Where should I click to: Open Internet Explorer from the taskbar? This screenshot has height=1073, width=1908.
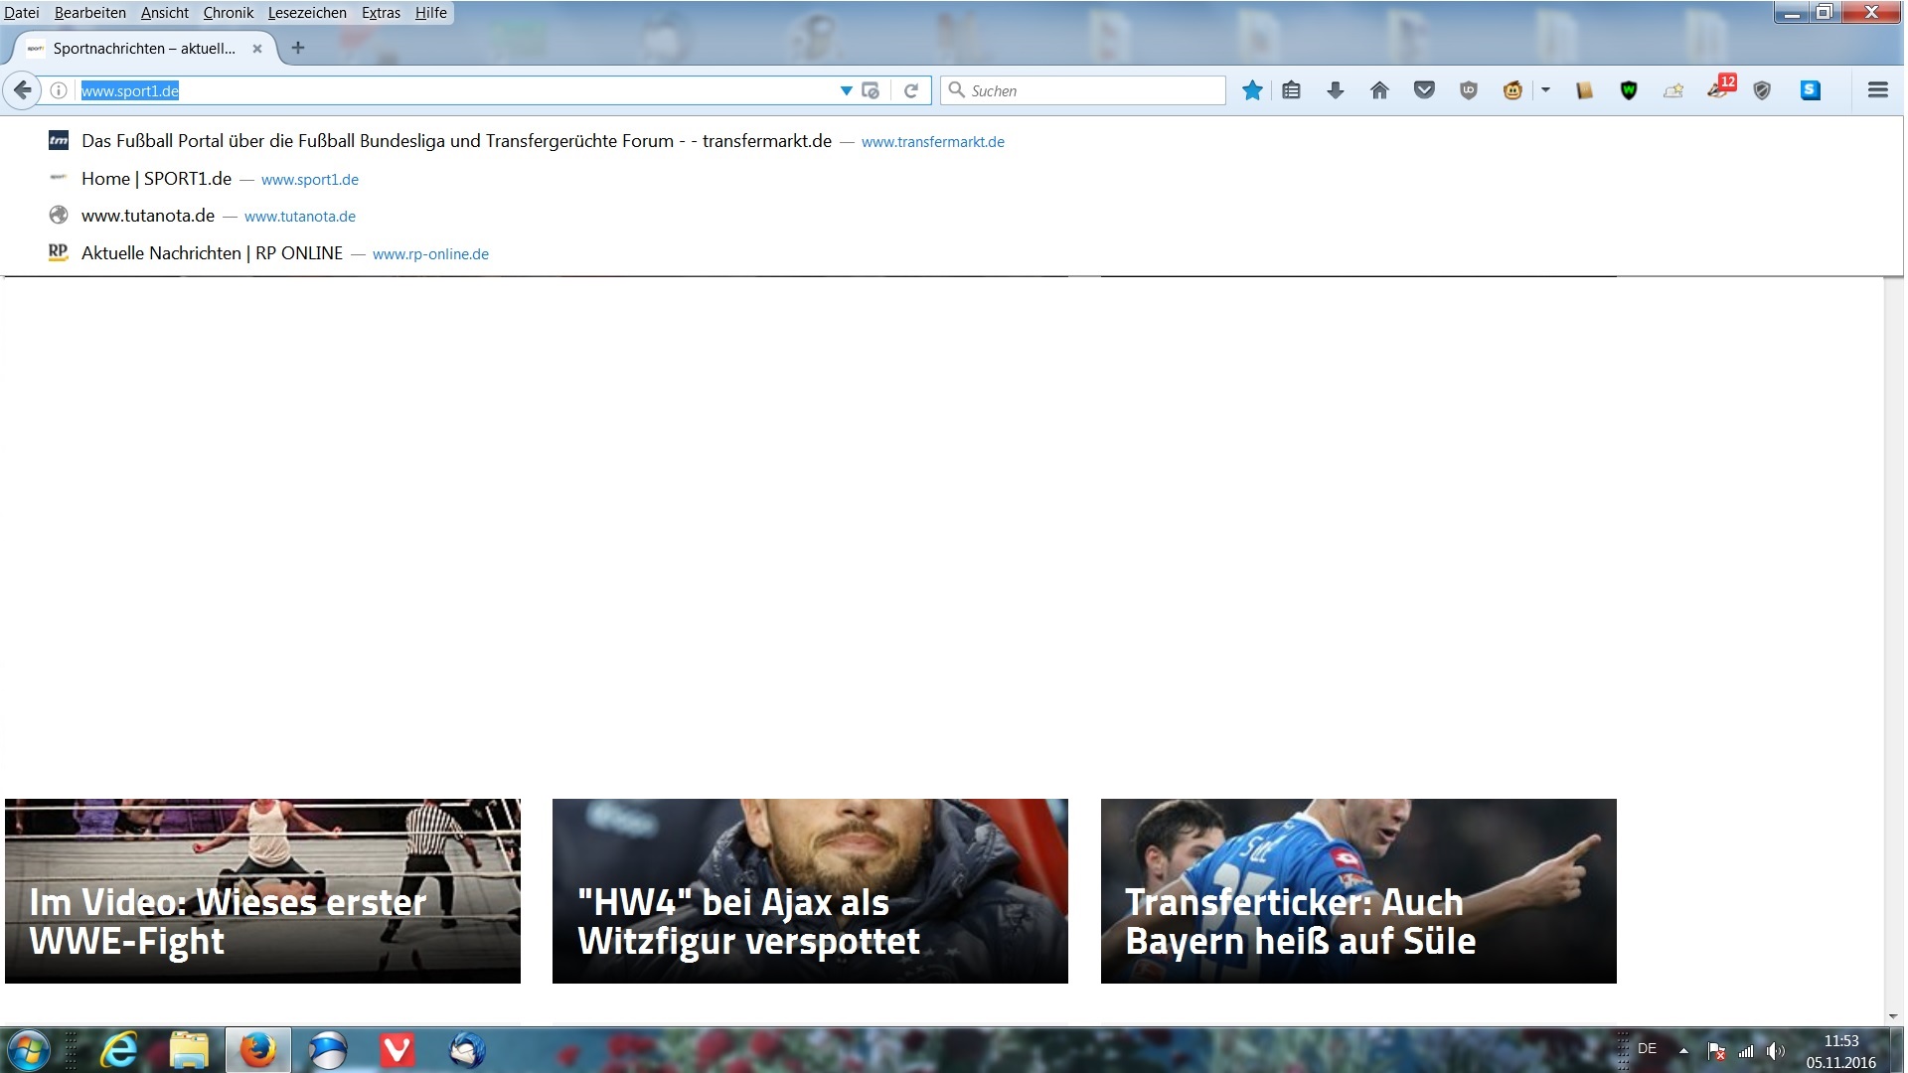click(x=119, y=1050)
